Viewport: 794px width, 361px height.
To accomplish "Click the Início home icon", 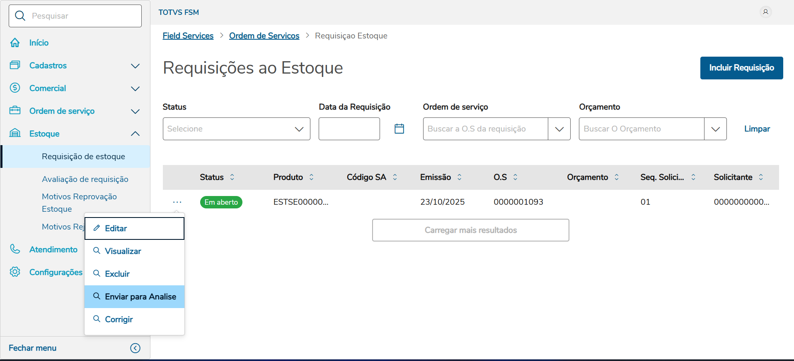I will (15, 43).
